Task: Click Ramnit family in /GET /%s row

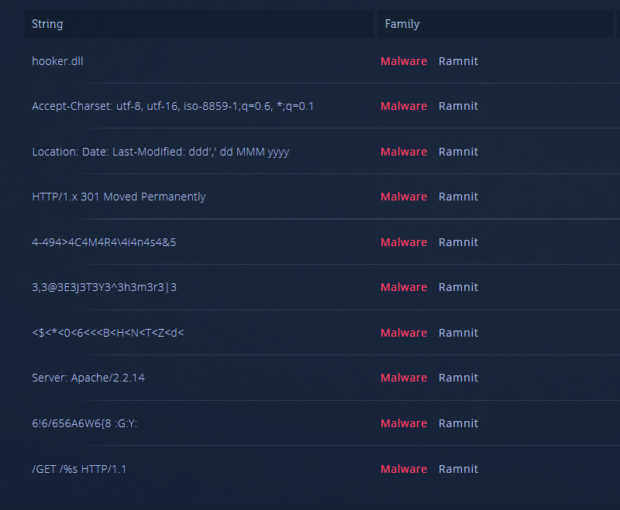Action: pos(458,469)
